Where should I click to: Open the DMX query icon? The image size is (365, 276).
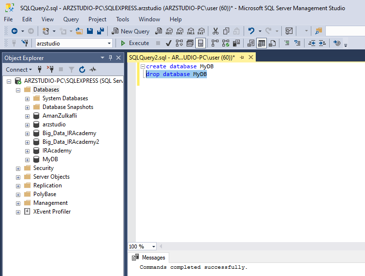(x=180, y=31)
